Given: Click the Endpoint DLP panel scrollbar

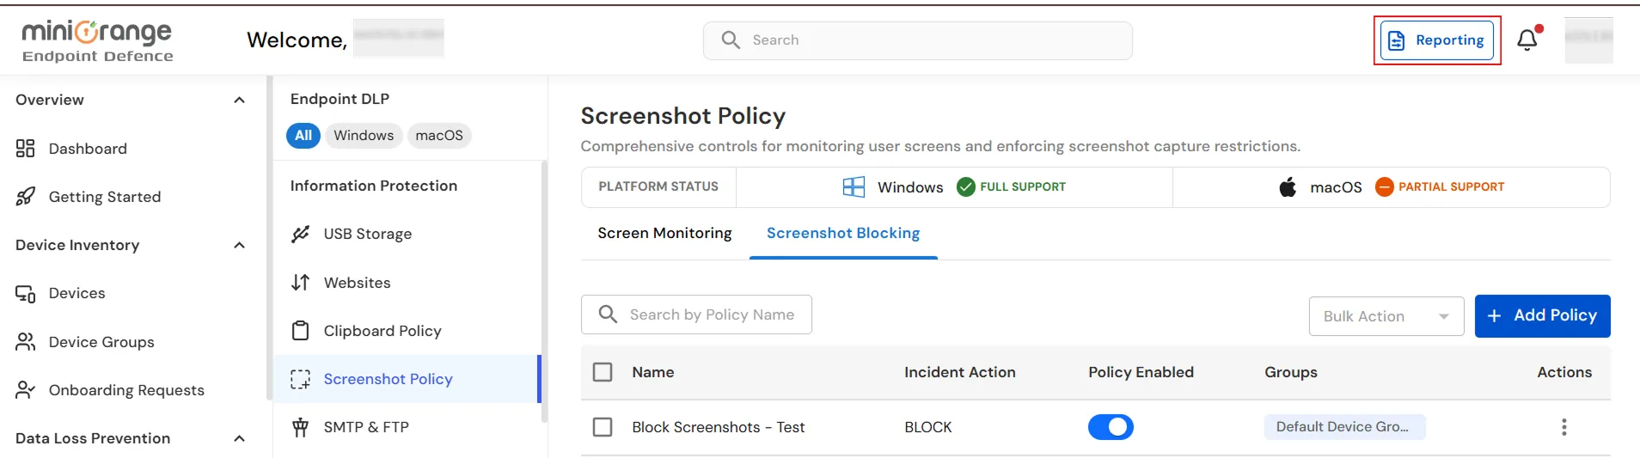Looking at the screenshot, I should pyautogui.click(x=544, y=292).
